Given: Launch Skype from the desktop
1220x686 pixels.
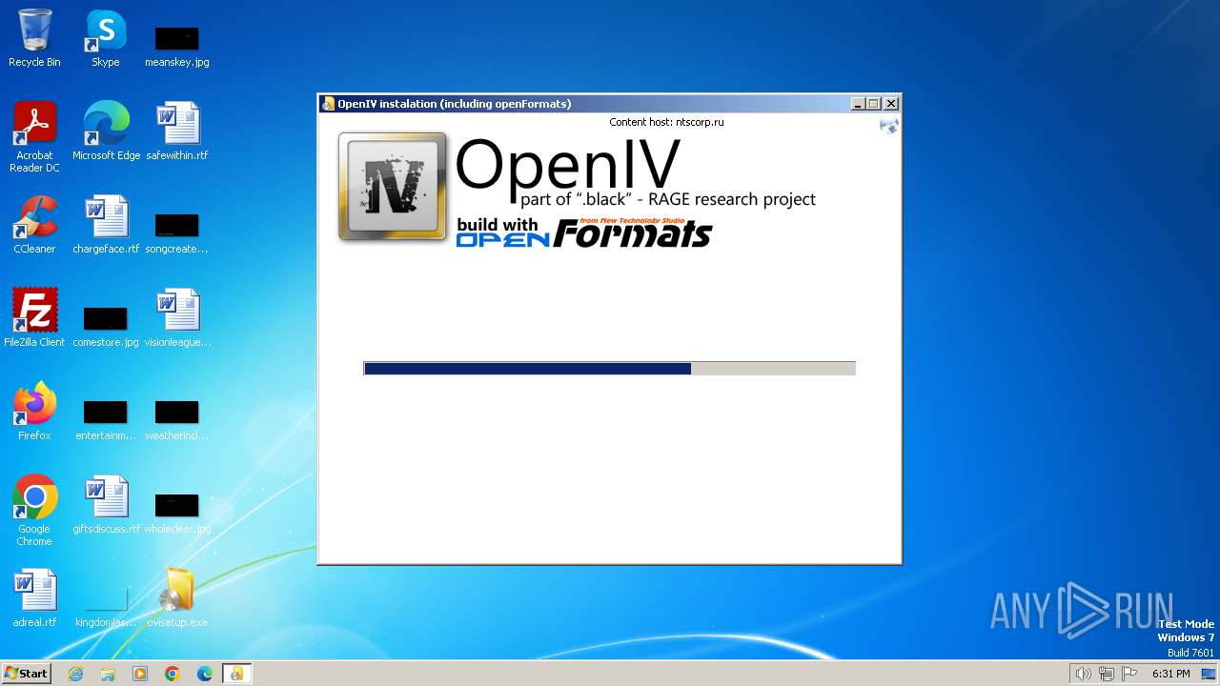Looking at the screenshot, I should 106,38.
